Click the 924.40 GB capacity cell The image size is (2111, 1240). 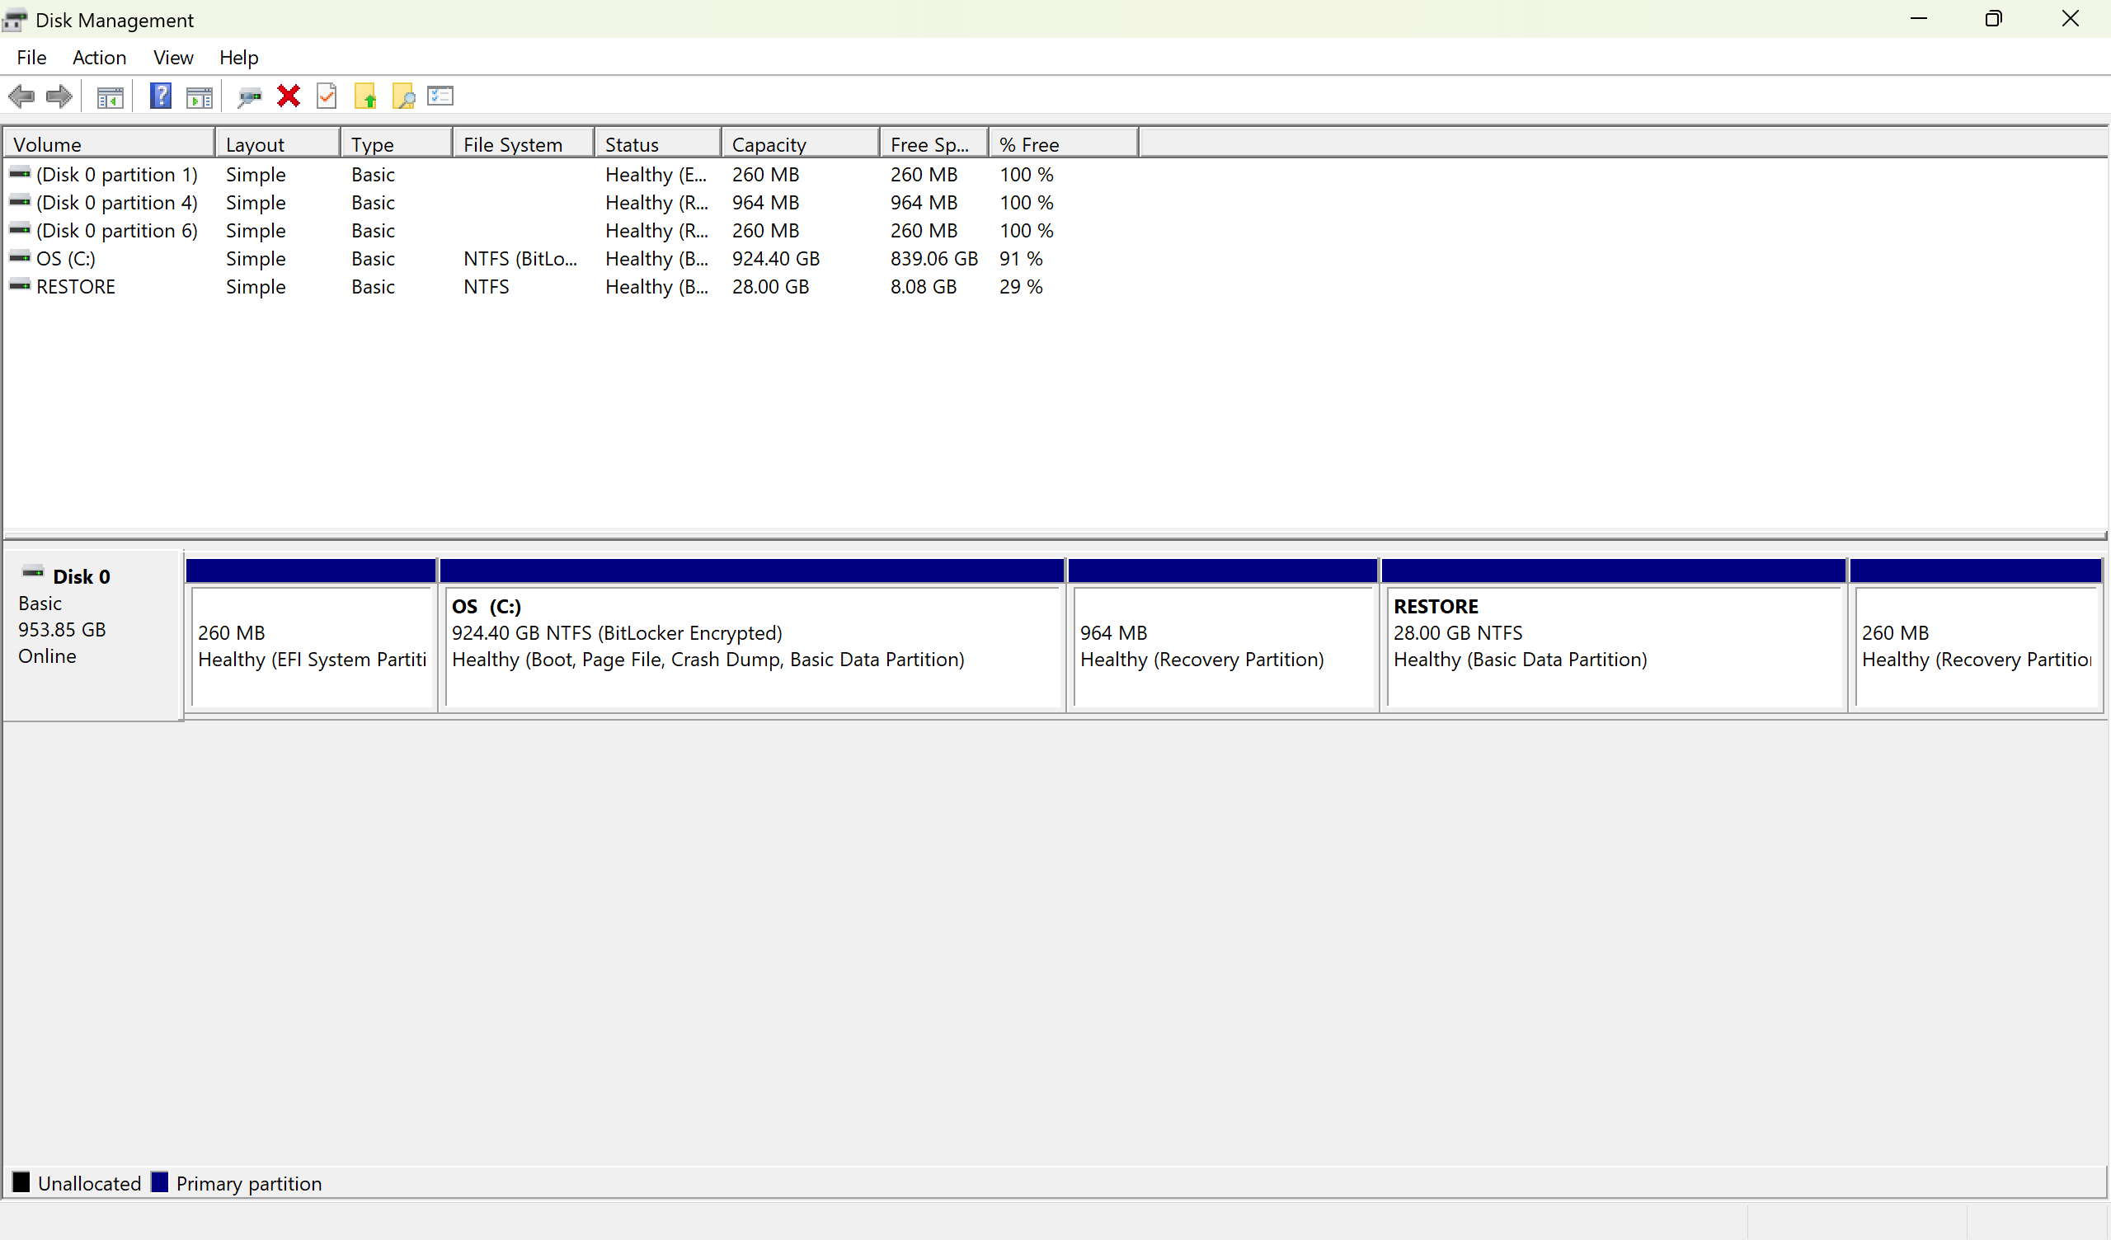pos(776,259)
